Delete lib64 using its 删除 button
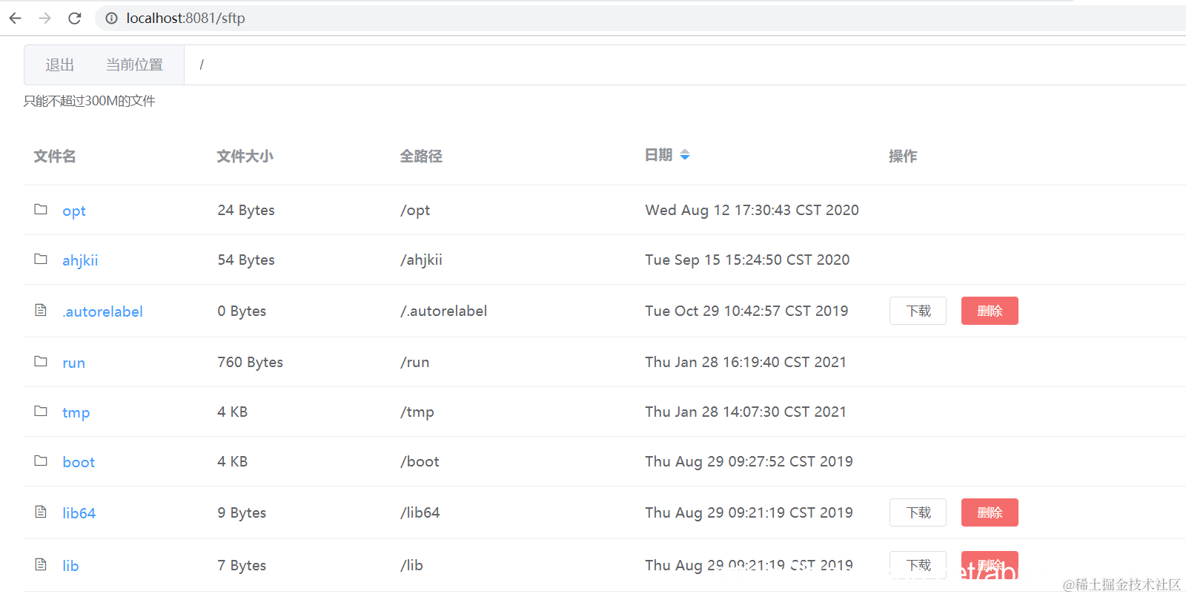Image resolution: width=1186 pixels, height=597 pixels. point(990,512)
